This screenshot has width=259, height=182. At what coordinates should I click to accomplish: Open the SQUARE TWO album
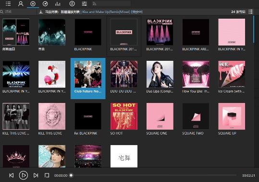[196, 116]
